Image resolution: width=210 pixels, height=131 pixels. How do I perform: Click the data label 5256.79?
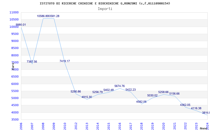97,92
